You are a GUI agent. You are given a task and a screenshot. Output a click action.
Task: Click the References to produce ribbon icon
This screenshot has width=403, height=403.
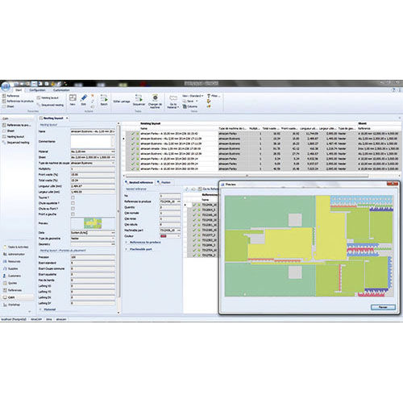(4, 101)
